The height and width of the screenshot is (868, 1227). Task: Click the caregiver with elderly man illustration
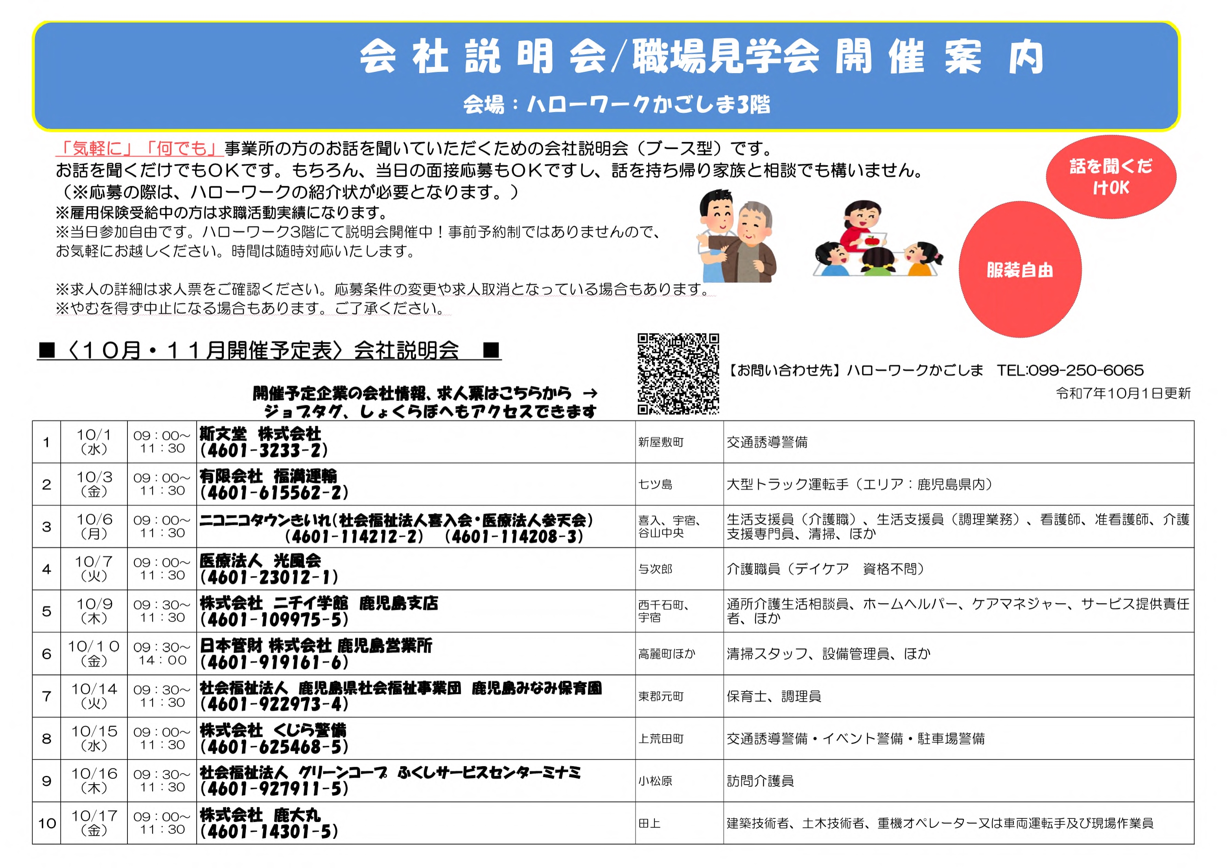point(737,235)
